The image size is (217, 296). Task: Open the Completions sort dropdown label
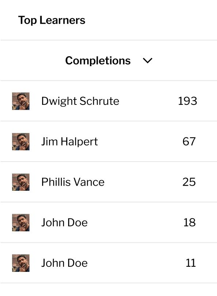coord(98,61)
